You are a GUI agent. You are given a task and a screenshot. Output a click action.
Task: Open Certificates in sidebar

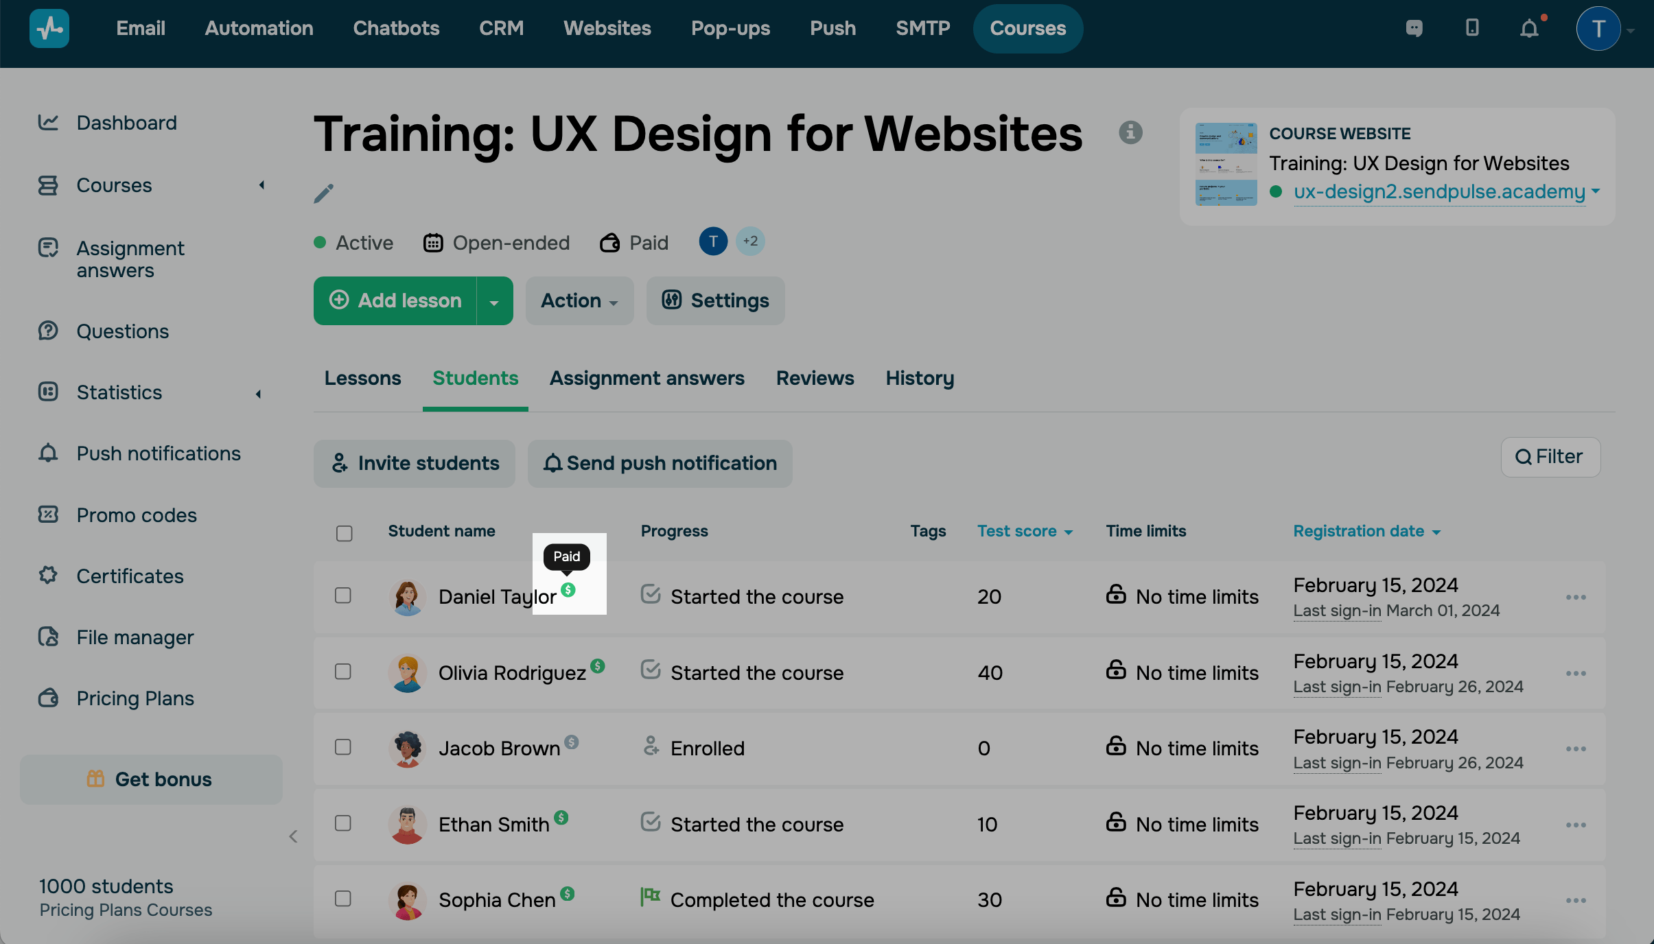130,576
